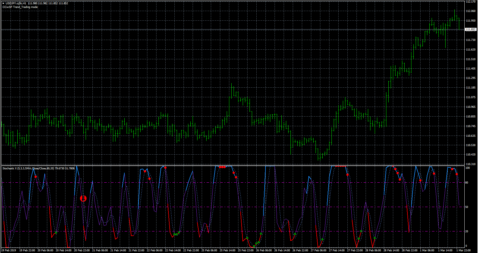Click the CCwSF Trend_Trading mode label
Viewport: 478px width, 253px height.
tap(20, 7)
